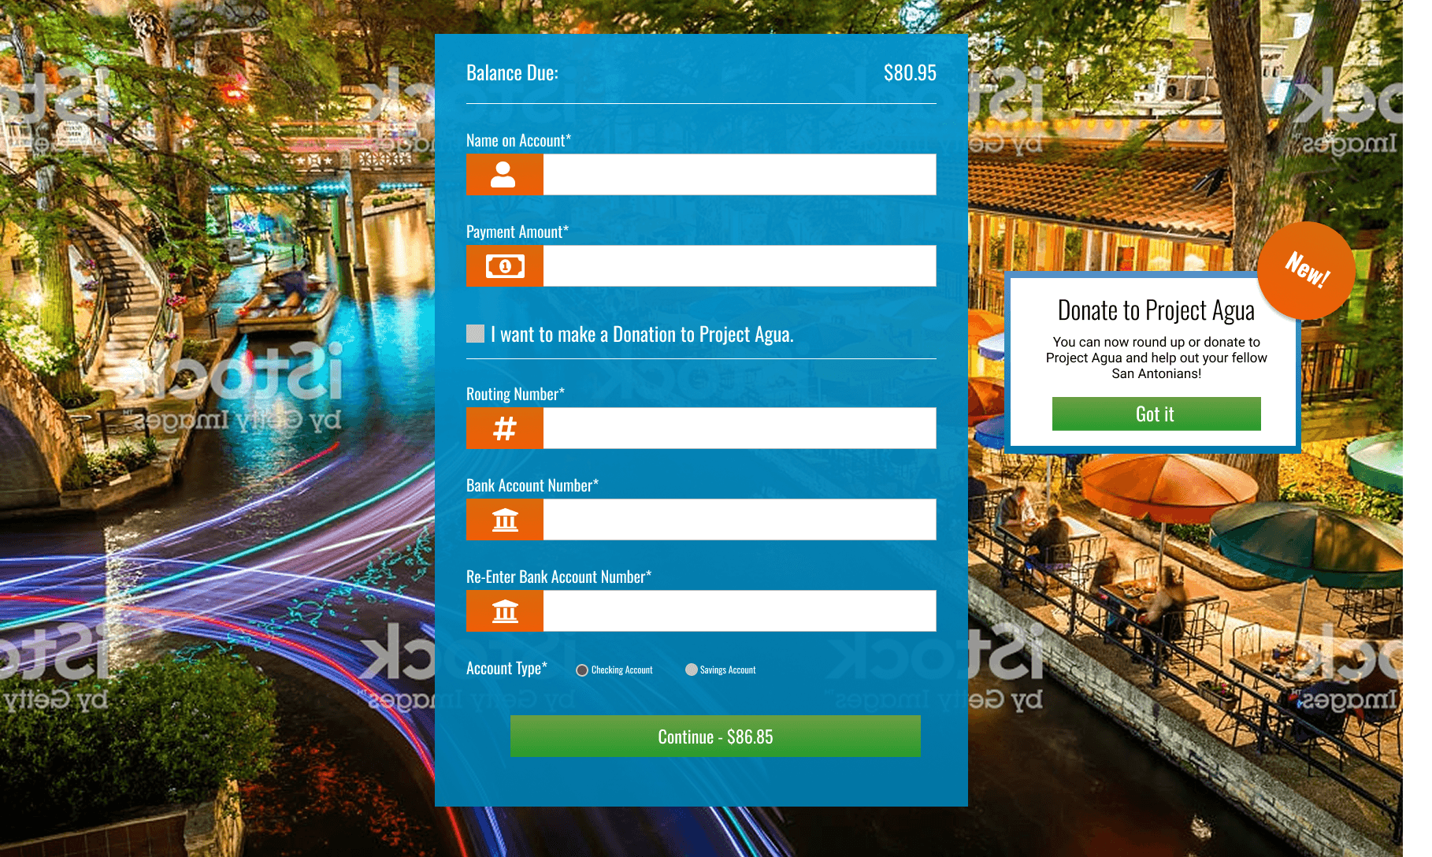
Task: Dismiss the popup with Got it
Action: pos(1156,414)
